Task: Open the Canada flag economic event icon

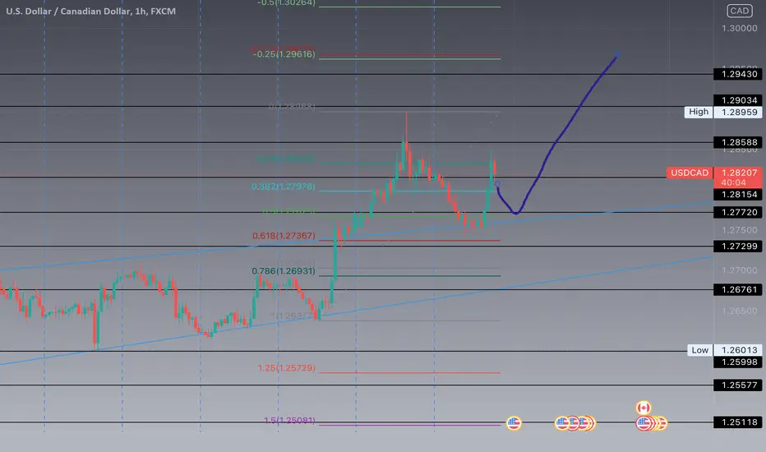Action: (644, 408)
